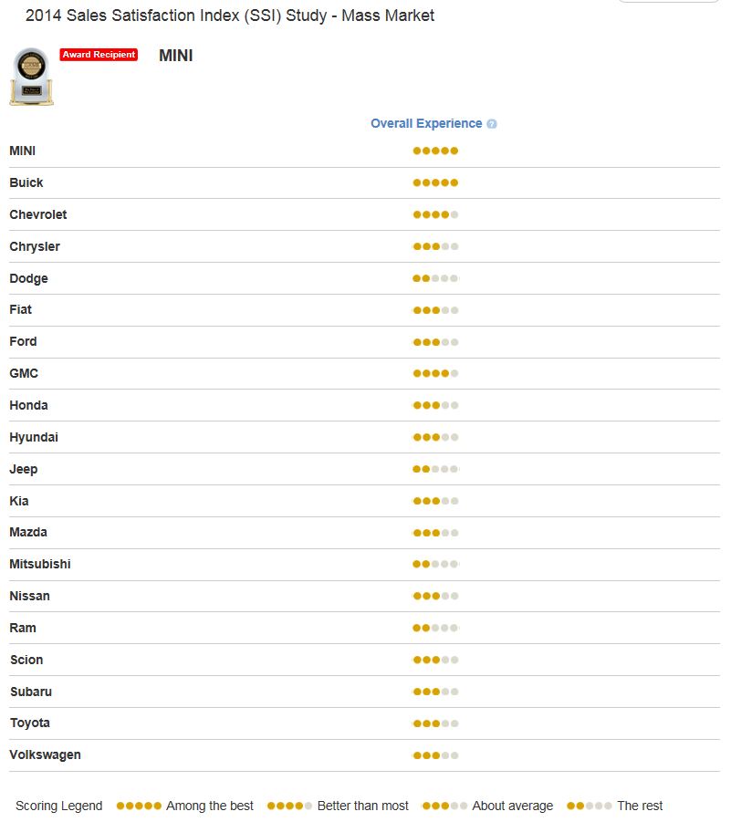Select Hyundai in the brand list

(34, 437)
